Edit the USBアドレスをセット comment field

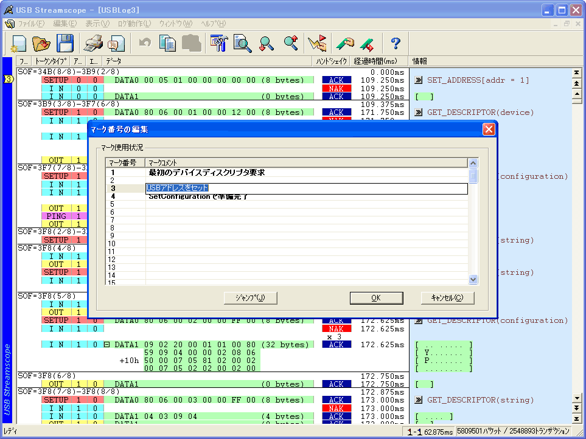coord(307,188)
